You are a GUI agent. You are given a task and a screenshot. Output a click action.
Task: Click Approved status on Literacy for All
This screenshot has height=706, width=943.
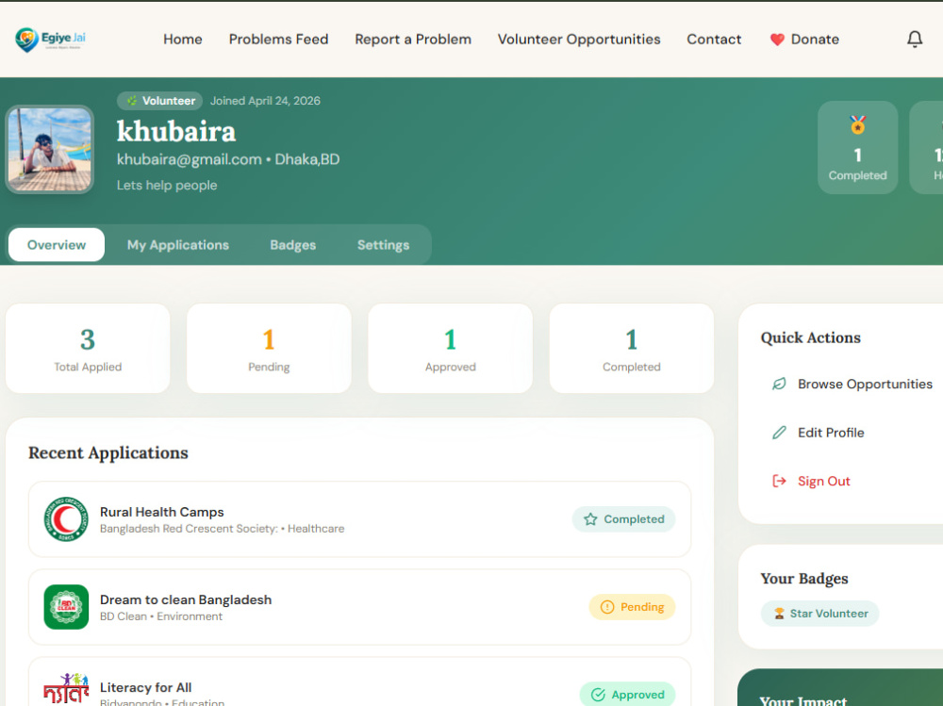(x=627, y=695)
